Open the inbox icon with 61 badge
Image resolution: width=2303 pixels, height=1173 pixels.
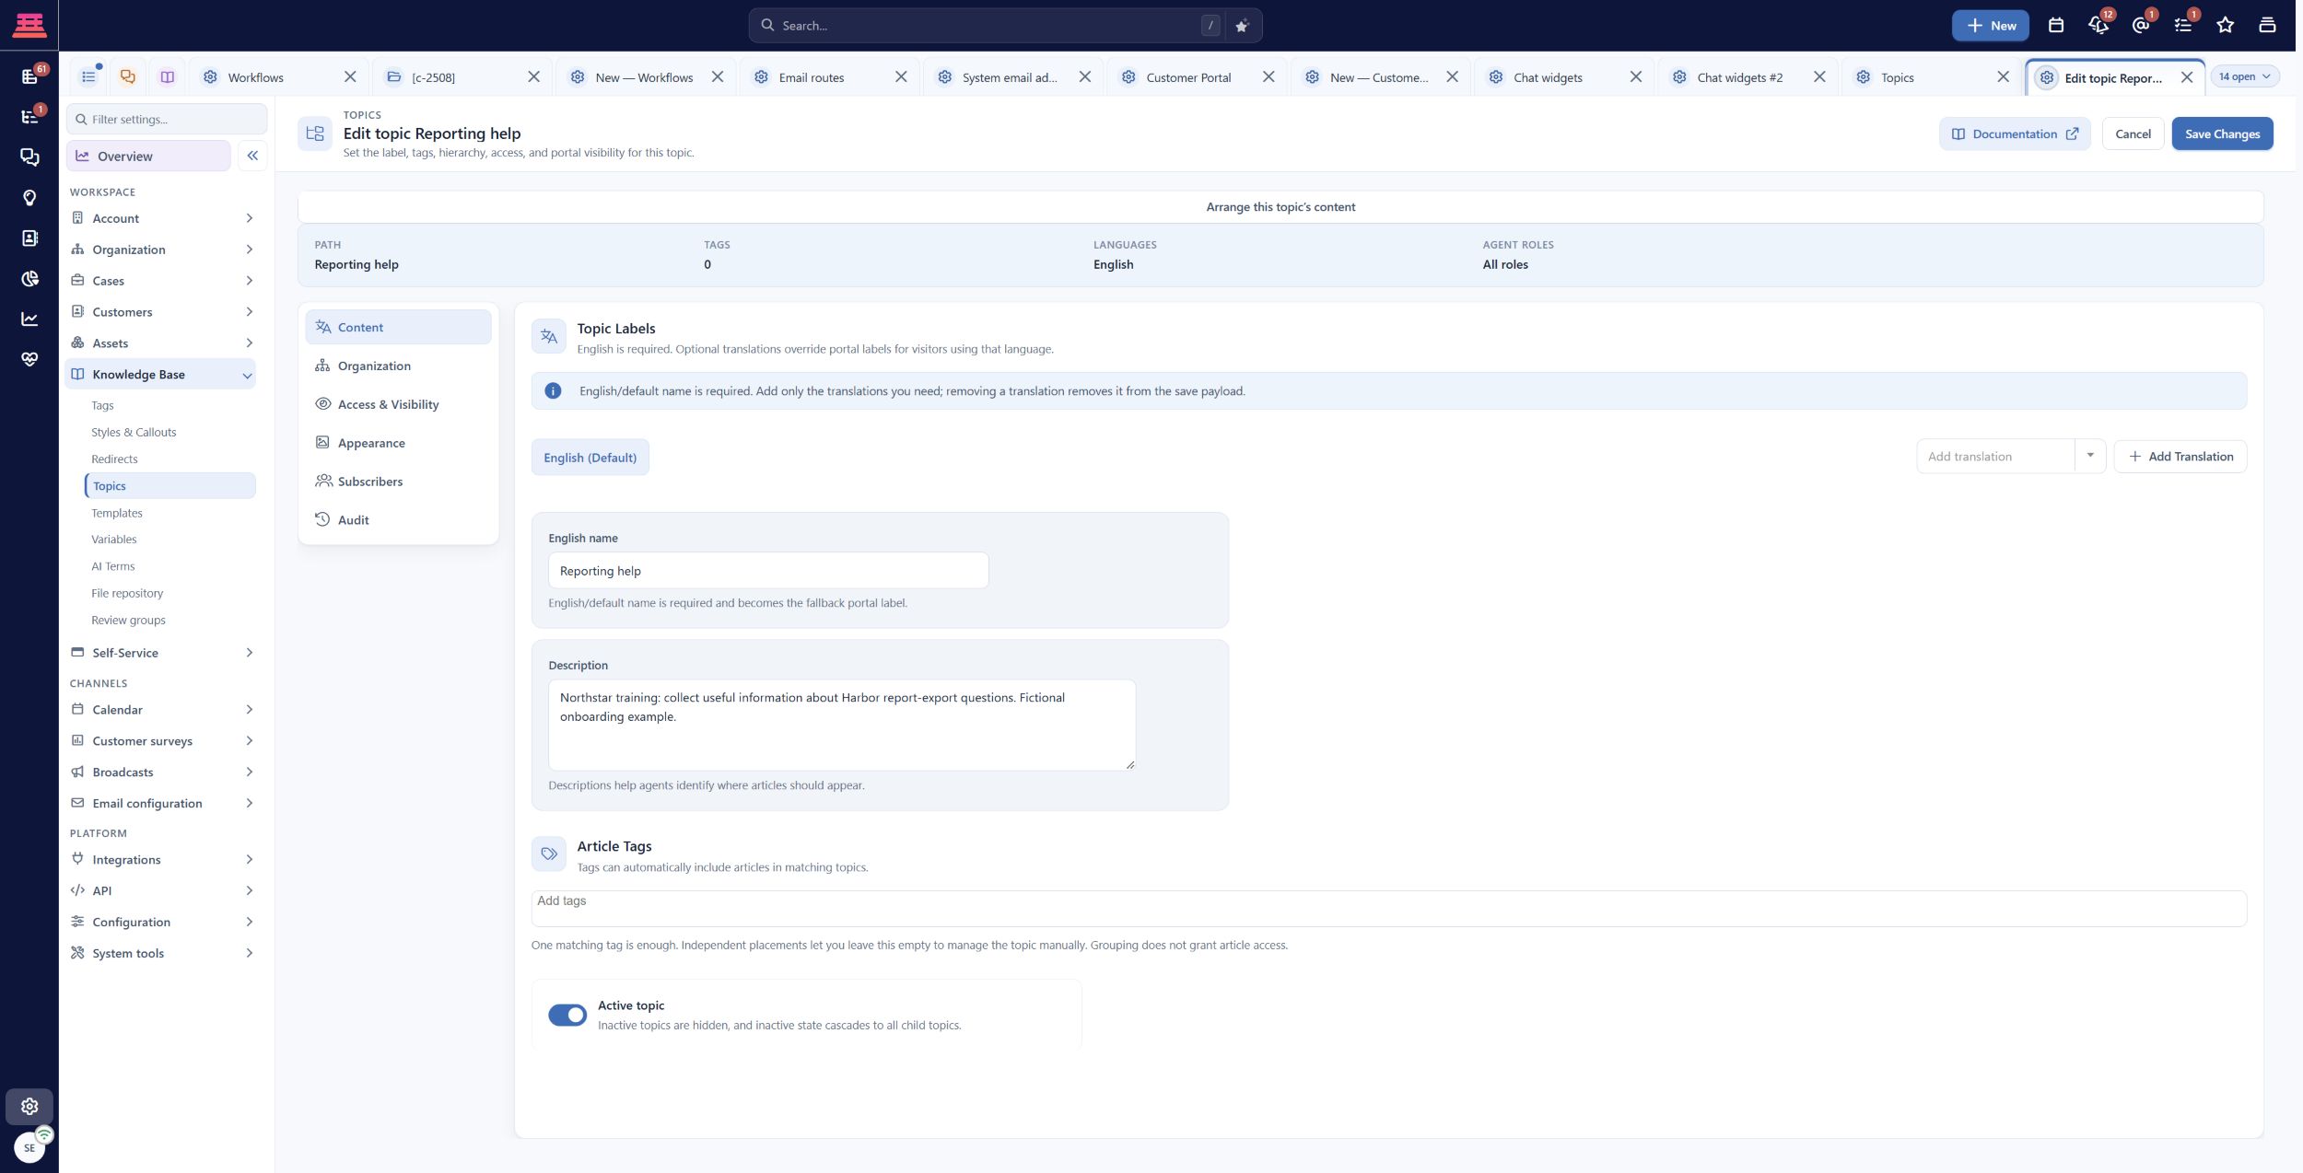(x=29, y=76)
